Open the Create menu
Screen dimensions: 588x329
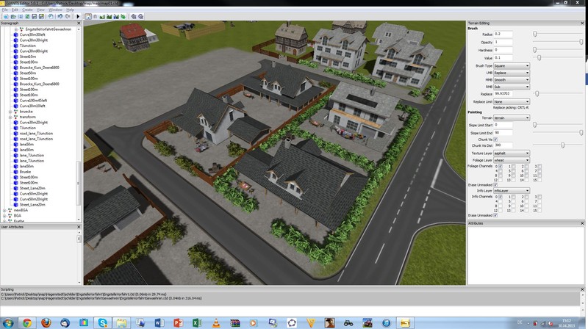click(27, 10)
